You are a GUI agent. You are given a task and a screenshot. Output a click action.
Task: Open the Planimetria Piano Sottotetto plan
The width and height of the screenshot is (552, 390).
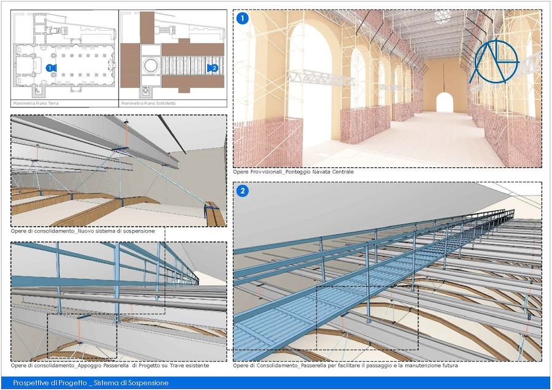[173, 58]
